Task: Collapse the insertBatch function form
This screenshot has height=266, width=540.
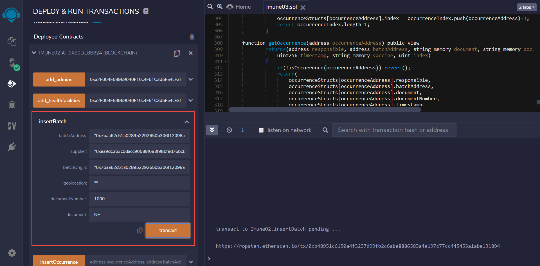Action: click(187, 122)
